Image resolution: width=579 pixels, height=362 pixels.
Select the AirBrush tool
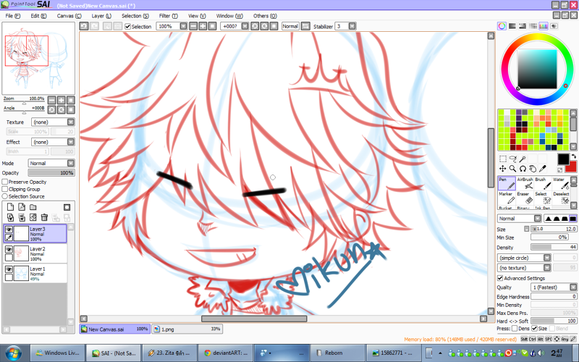[525, 183]
